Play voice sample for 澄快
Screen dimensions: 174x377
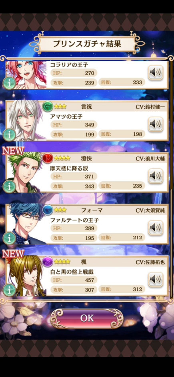pyautogui.click(x=156, y=176)
